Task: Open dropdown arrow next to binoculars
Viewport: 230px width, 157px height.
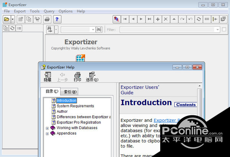Action: [56, 29]
